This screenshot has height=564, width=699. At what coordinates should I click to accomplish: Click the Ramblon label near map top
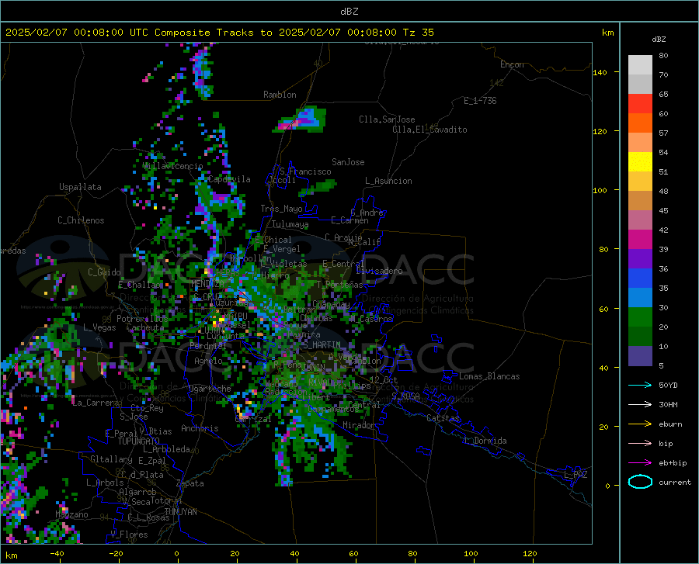[280, 95]
